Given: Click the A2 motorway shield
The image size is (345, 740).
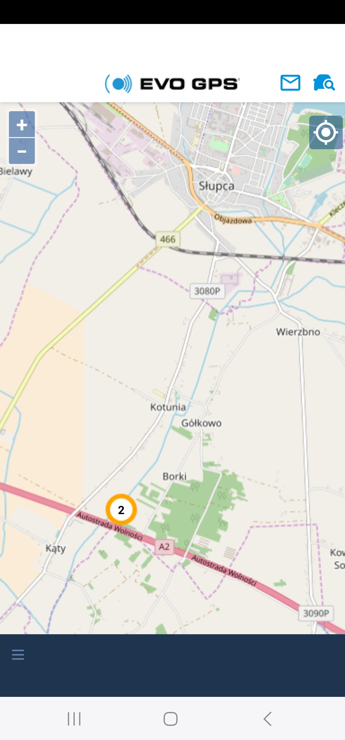Looking at the screenshot, I should (164, 547).
